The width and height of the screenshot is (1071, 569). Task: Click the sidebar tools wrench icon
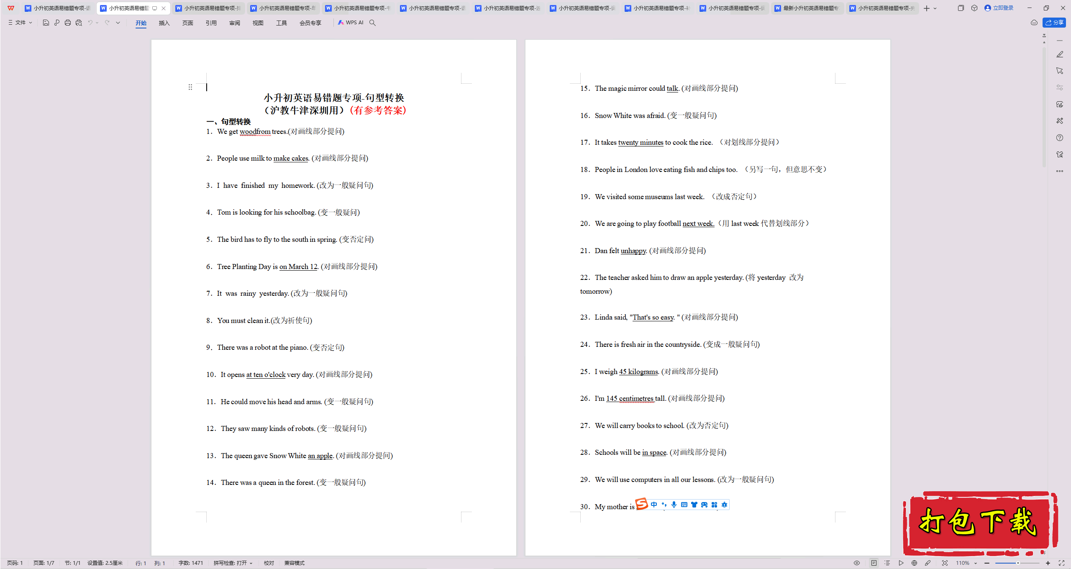[x=1059, y=121]
